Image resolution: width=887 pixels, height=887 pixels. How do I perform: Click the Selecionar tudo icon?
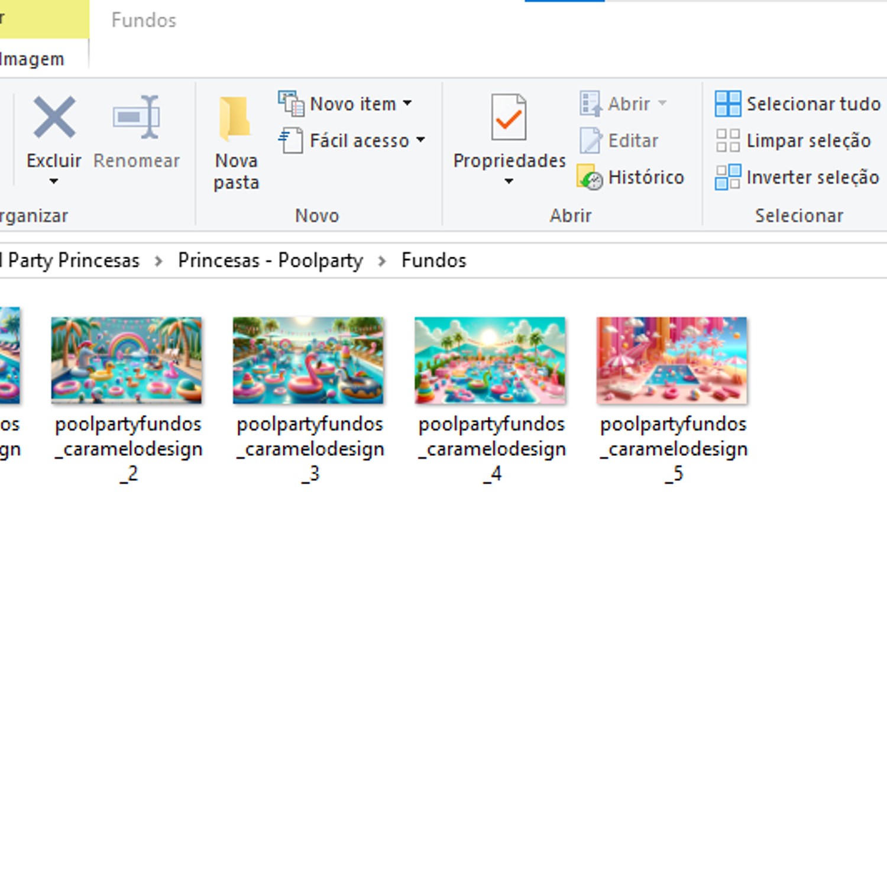(727, 104)
